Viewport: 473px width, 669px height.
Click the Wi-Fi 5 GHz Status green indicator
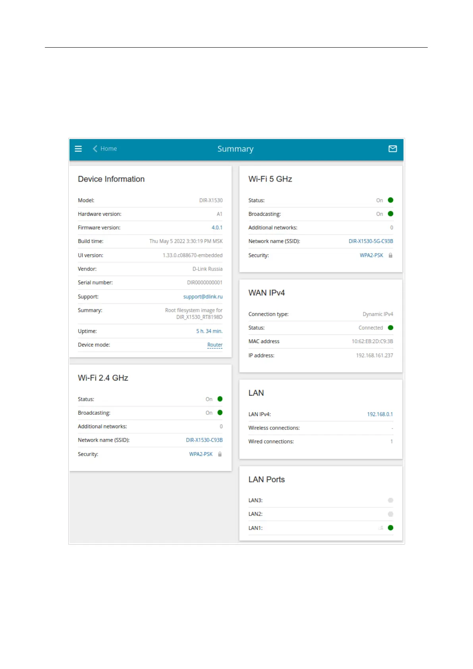(390, 200)
